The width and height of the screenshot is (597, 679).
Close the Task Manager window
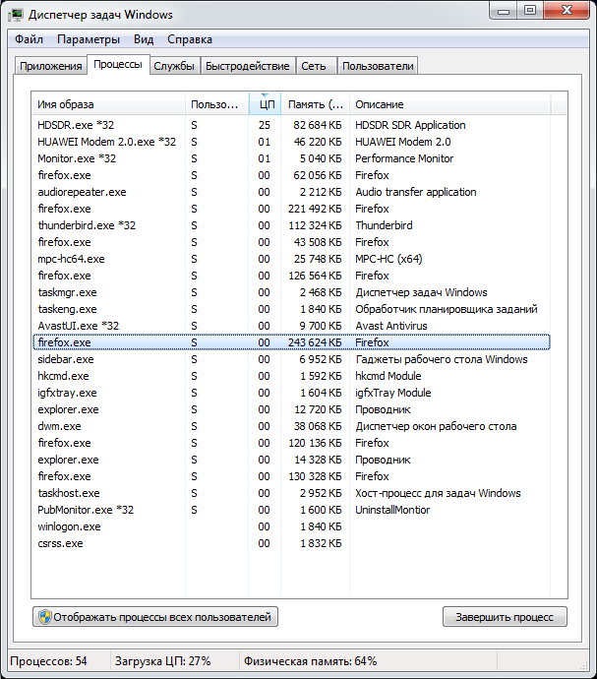coord(567,11)
